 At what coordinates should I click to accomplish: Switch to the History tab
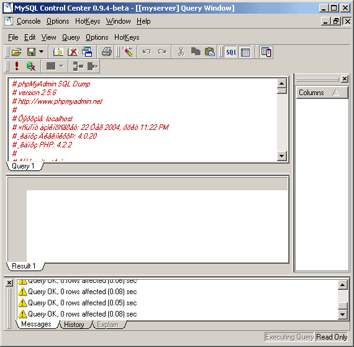click(74, 325)
